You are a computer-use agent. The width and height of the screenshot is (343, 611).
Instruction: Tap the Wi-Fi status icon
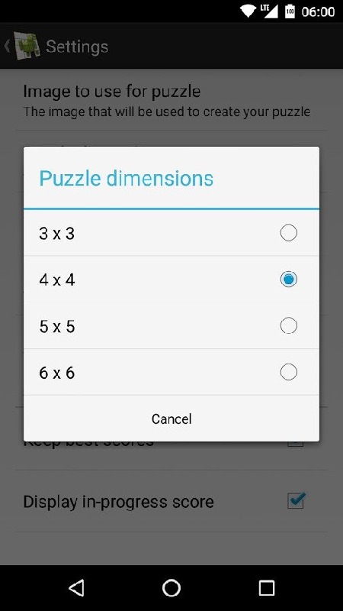[x=248, y=11]
